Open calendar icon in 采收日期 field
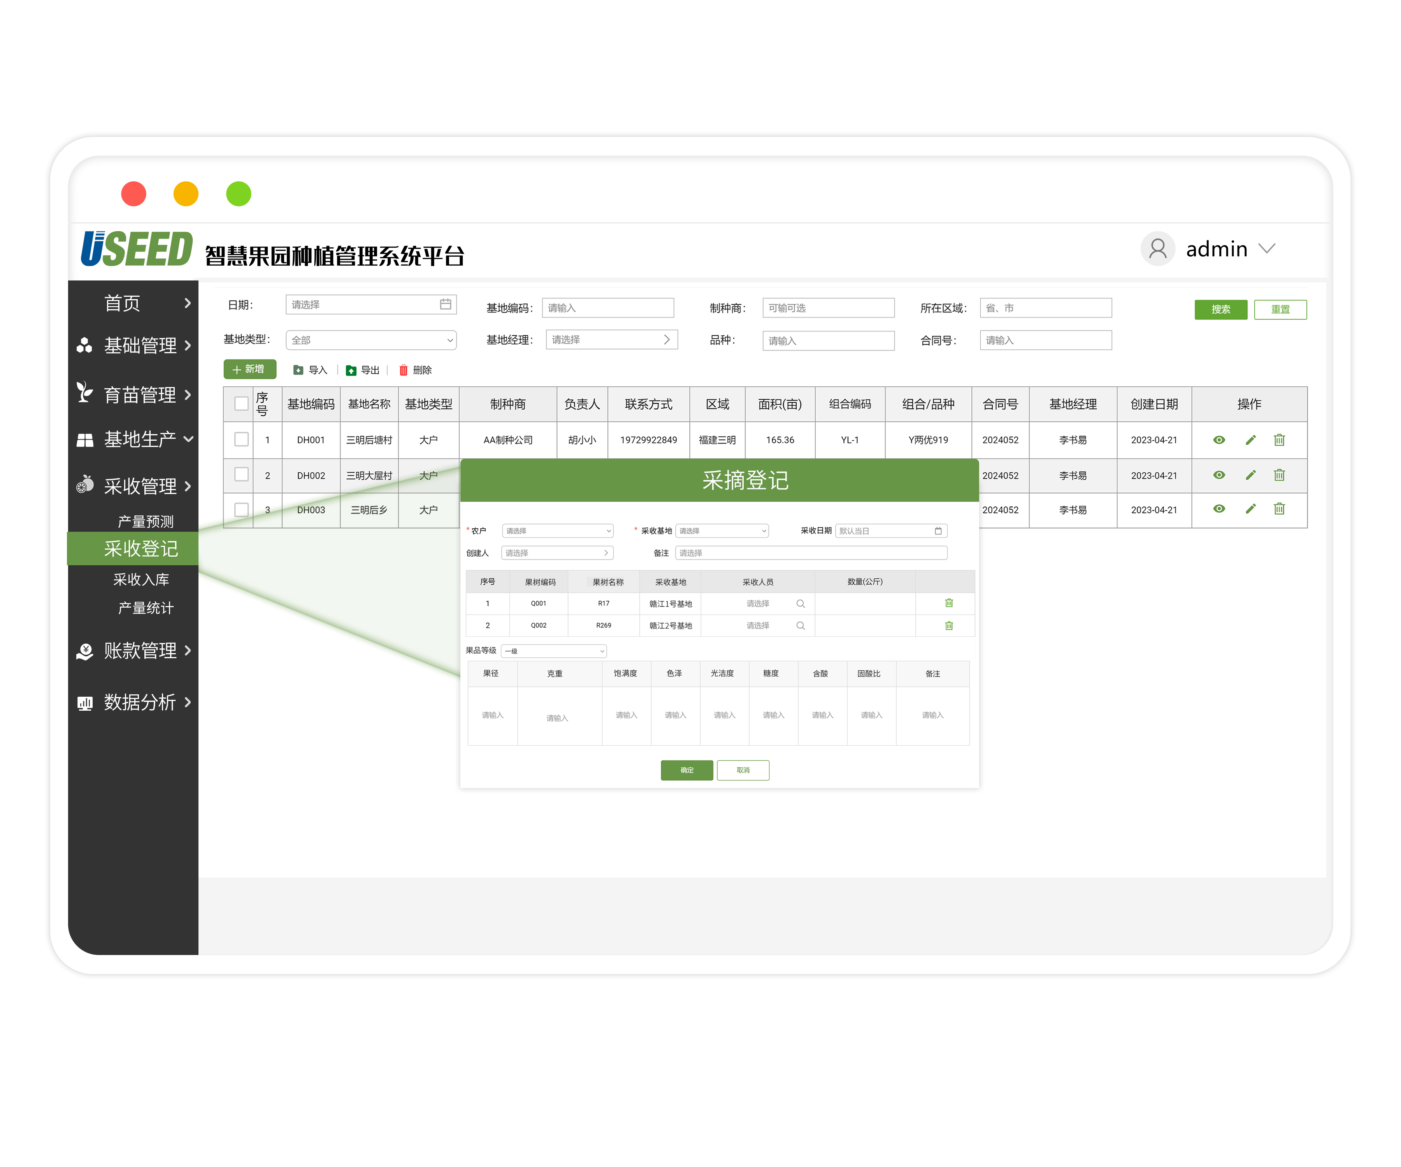1401x1167 pixels. pos(938,531)
